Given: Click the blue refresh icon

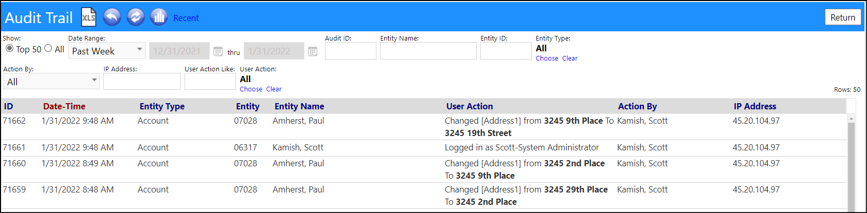Looking at the screenshot, I should (x=135, y=17).
